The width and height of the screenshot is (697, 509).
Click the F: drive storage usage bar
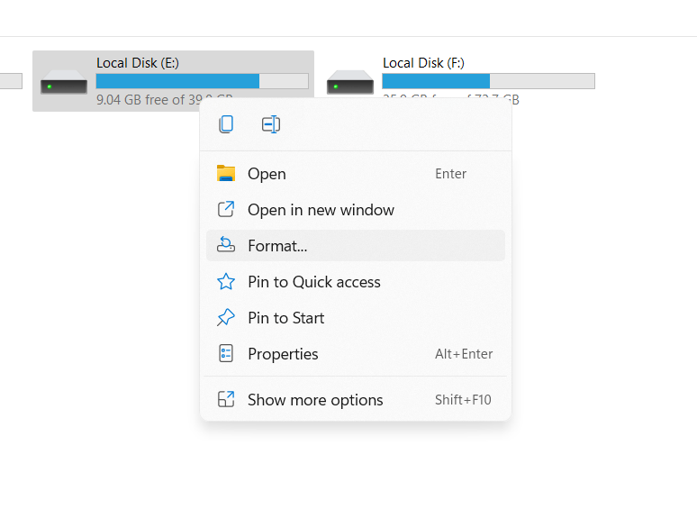click(488, 81)
